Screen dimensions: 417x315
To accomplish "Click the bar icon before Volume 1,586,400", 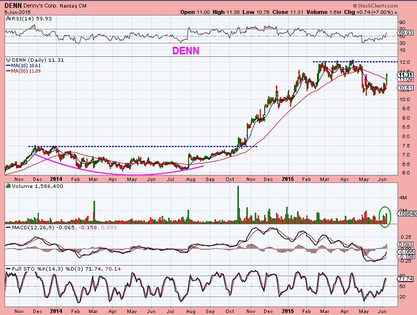I will (8, 186).
